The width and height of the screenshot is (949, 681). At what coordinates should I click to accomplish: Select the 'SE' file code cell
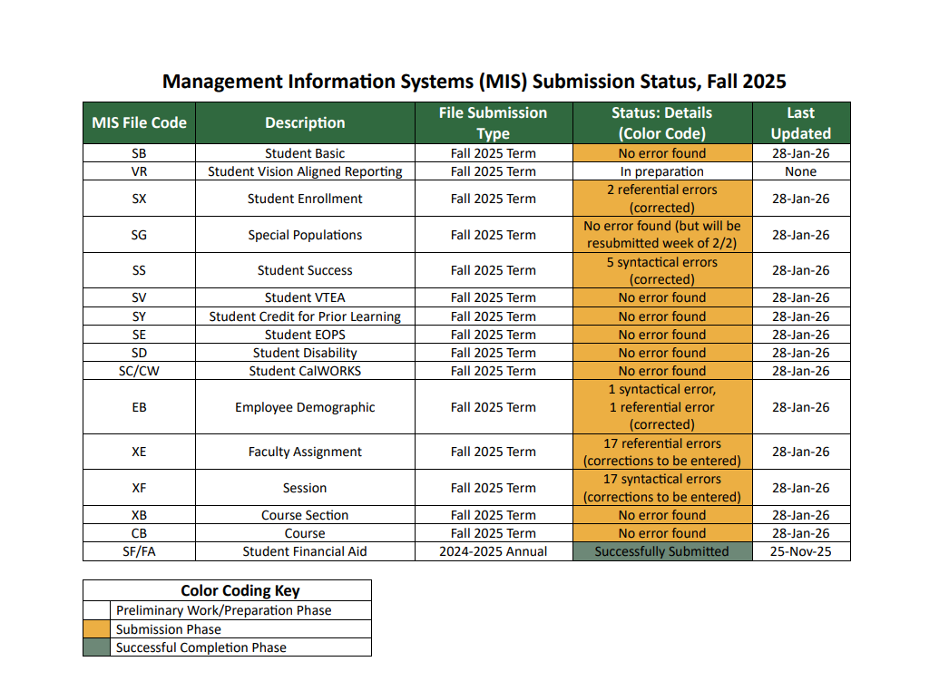coord(139,335)
